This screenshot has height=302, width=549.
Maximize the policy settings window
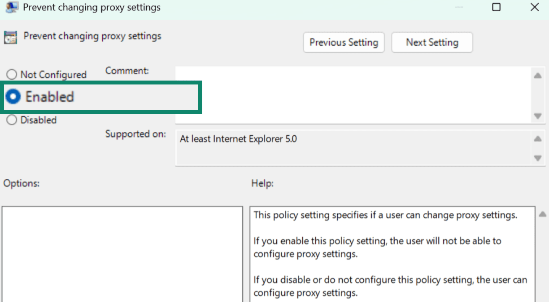click(x=496, y=7)
